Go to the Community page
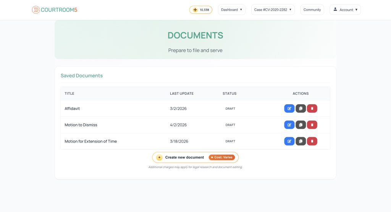This screenshot has height=212, width=391. coord(312,10)
